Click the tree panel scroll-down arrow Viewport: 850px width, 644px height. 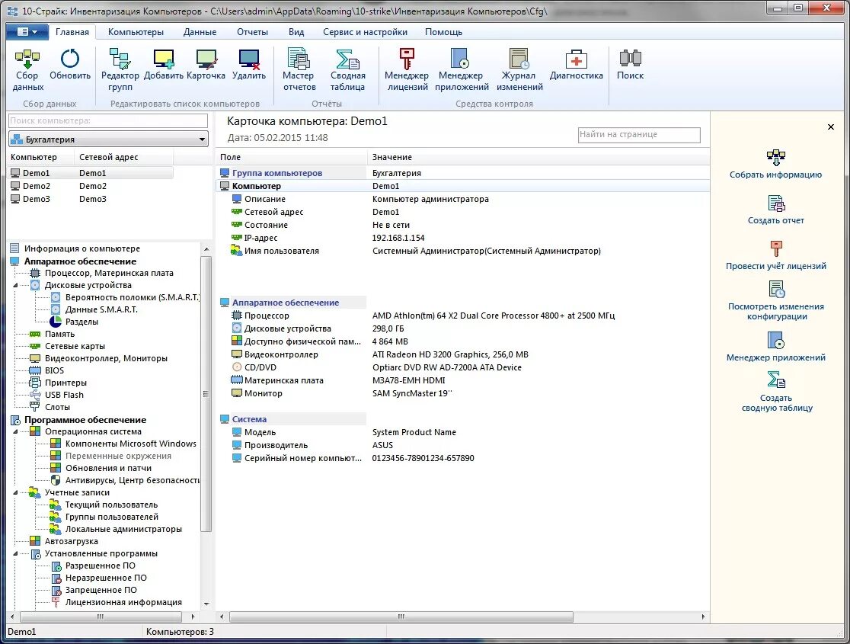[206, 604]
